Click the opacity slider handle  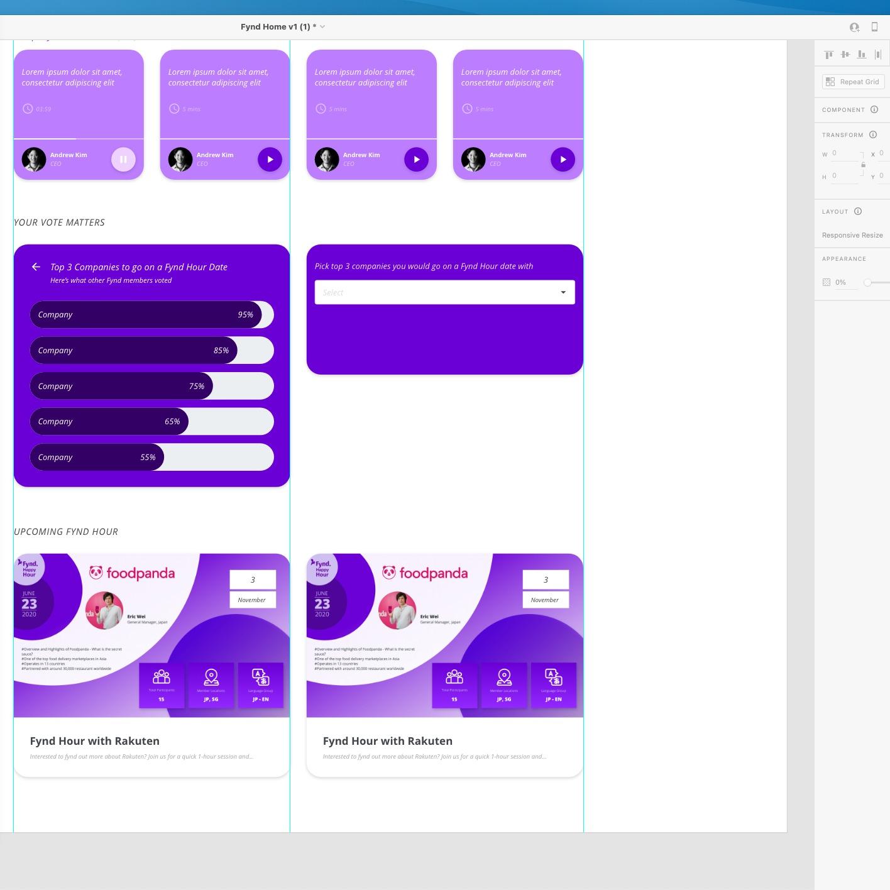tap(867, 282)
